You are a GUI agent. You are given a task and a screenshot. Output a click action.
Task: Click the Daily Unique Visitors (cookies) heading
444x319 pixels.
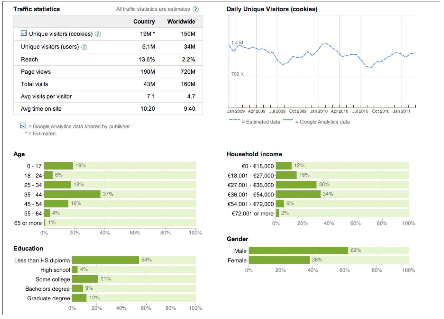point(272,9)
